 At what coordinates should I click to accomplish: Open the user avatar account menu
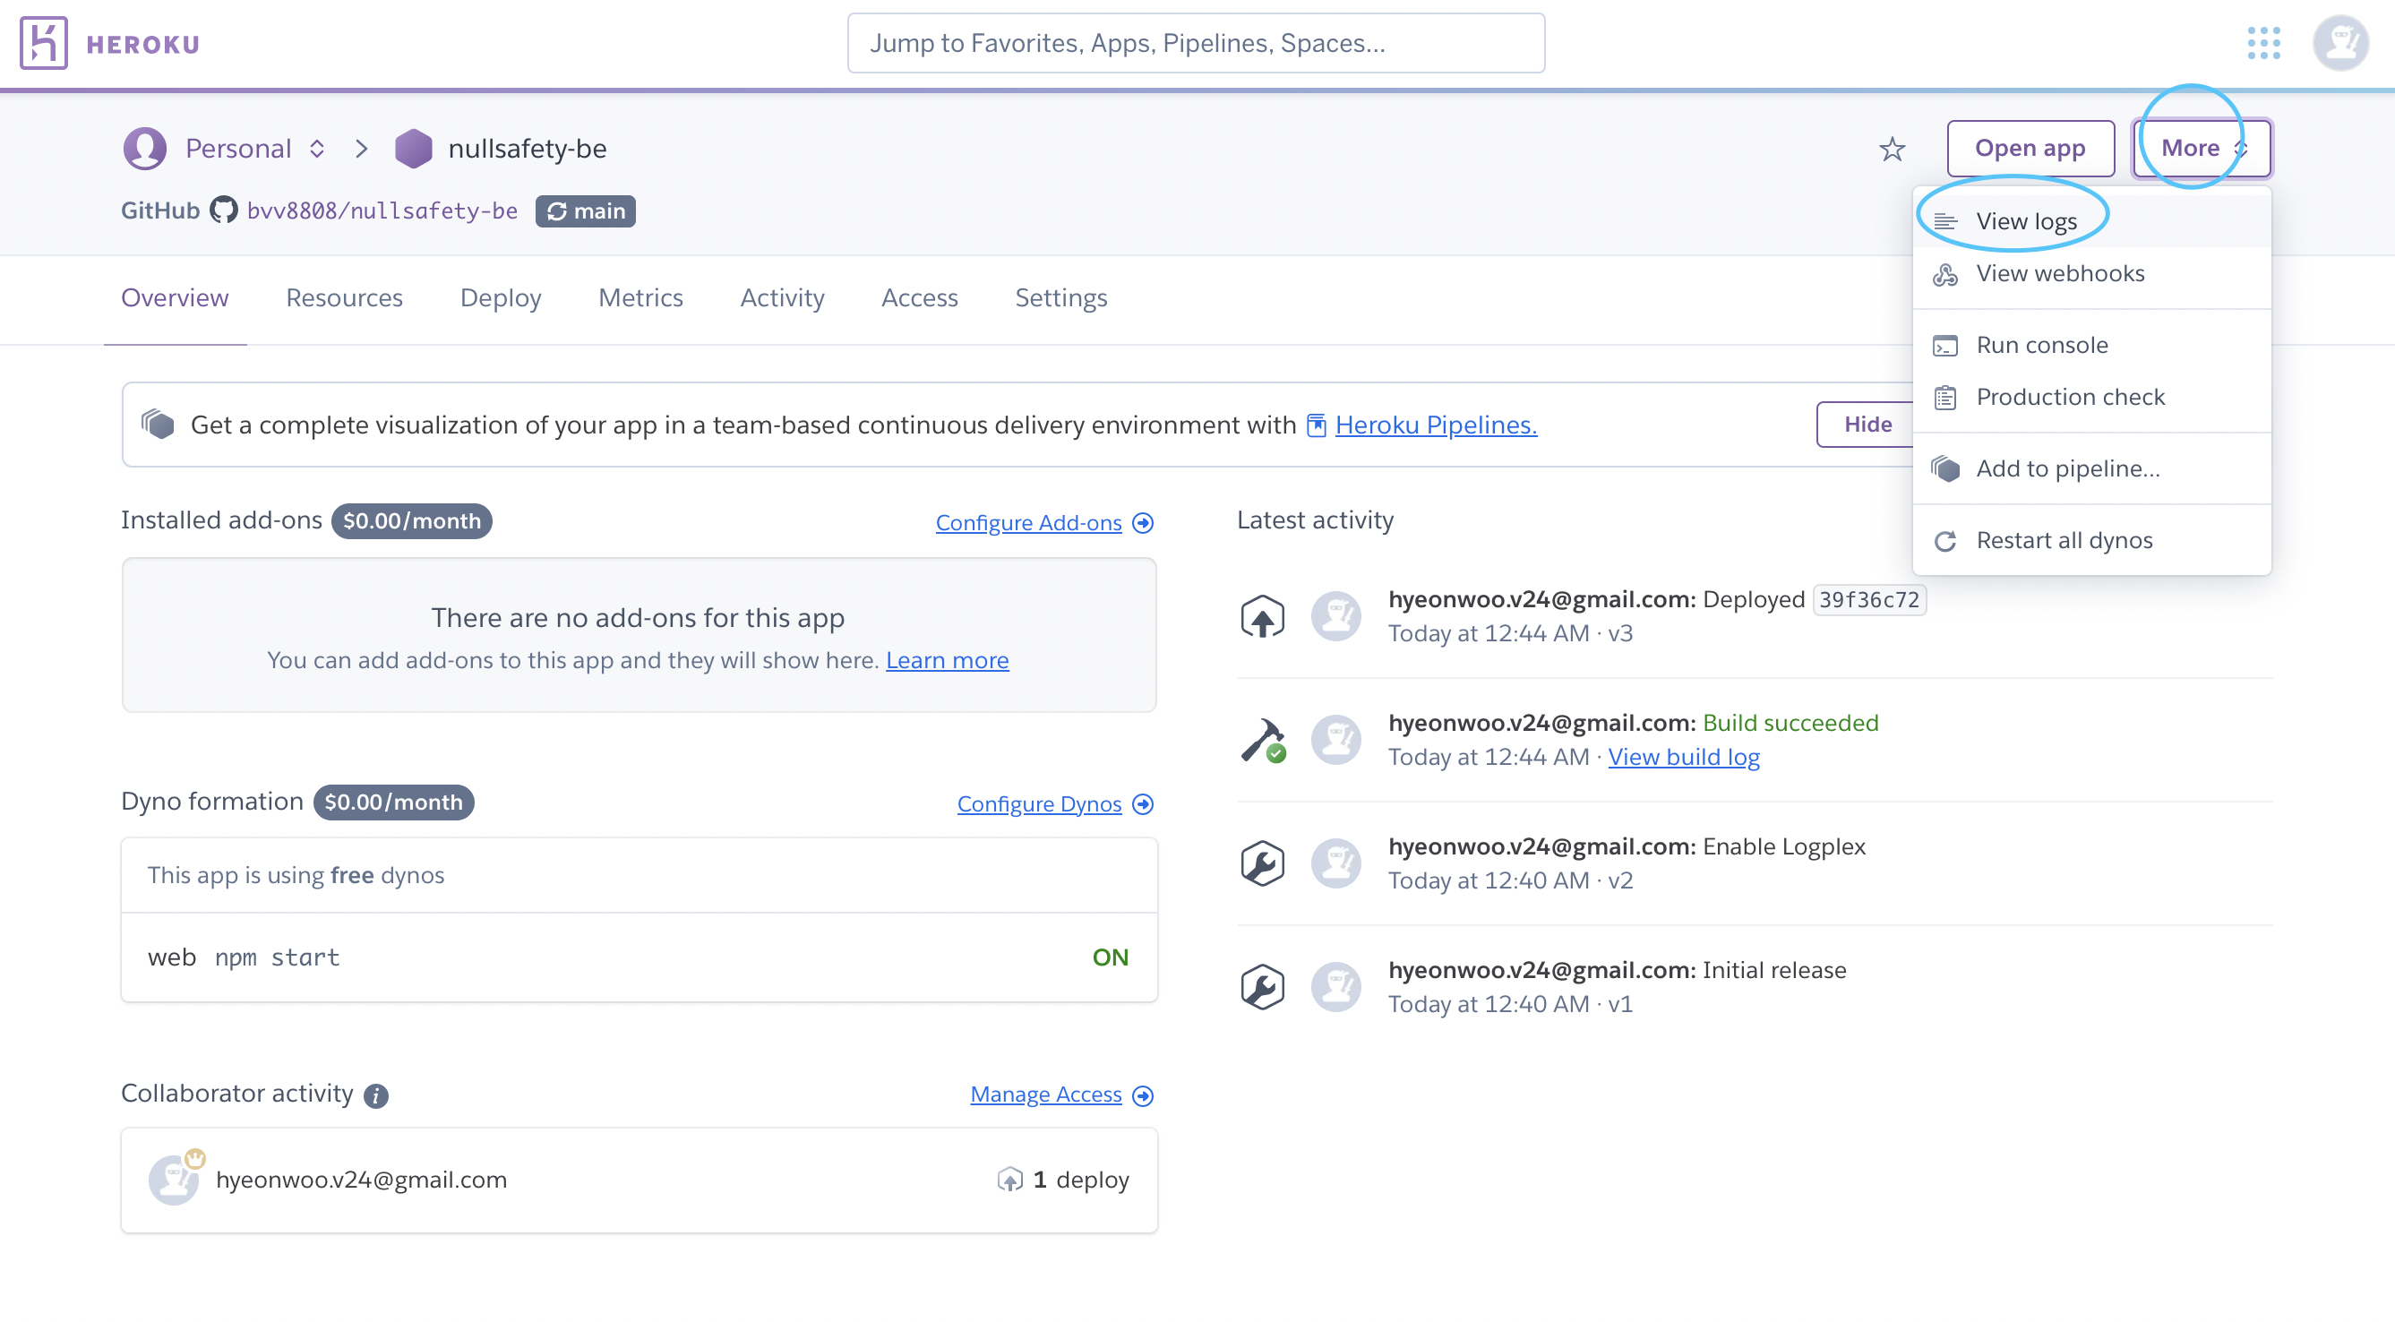(2339, 43)
